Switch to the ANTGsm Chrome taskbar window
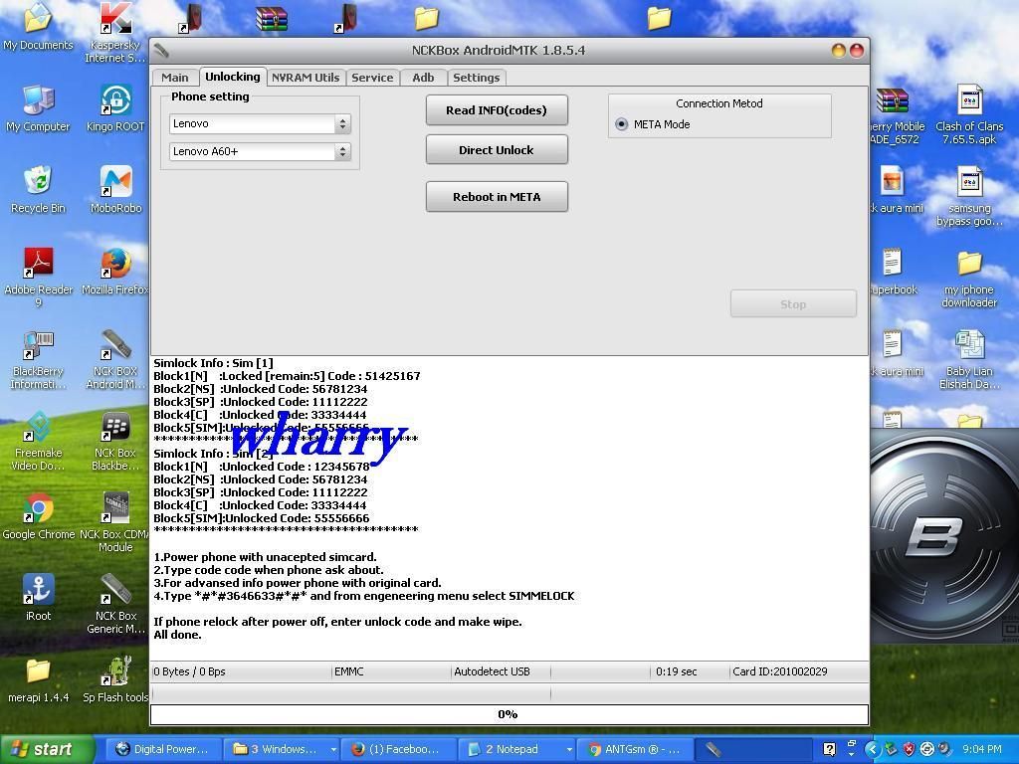This screenshot has height=764, width=1019. tap(634, 749)
